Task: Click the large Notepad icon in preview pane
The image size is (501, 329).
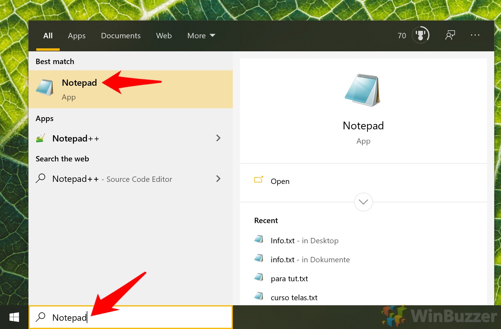Action: 363,90
